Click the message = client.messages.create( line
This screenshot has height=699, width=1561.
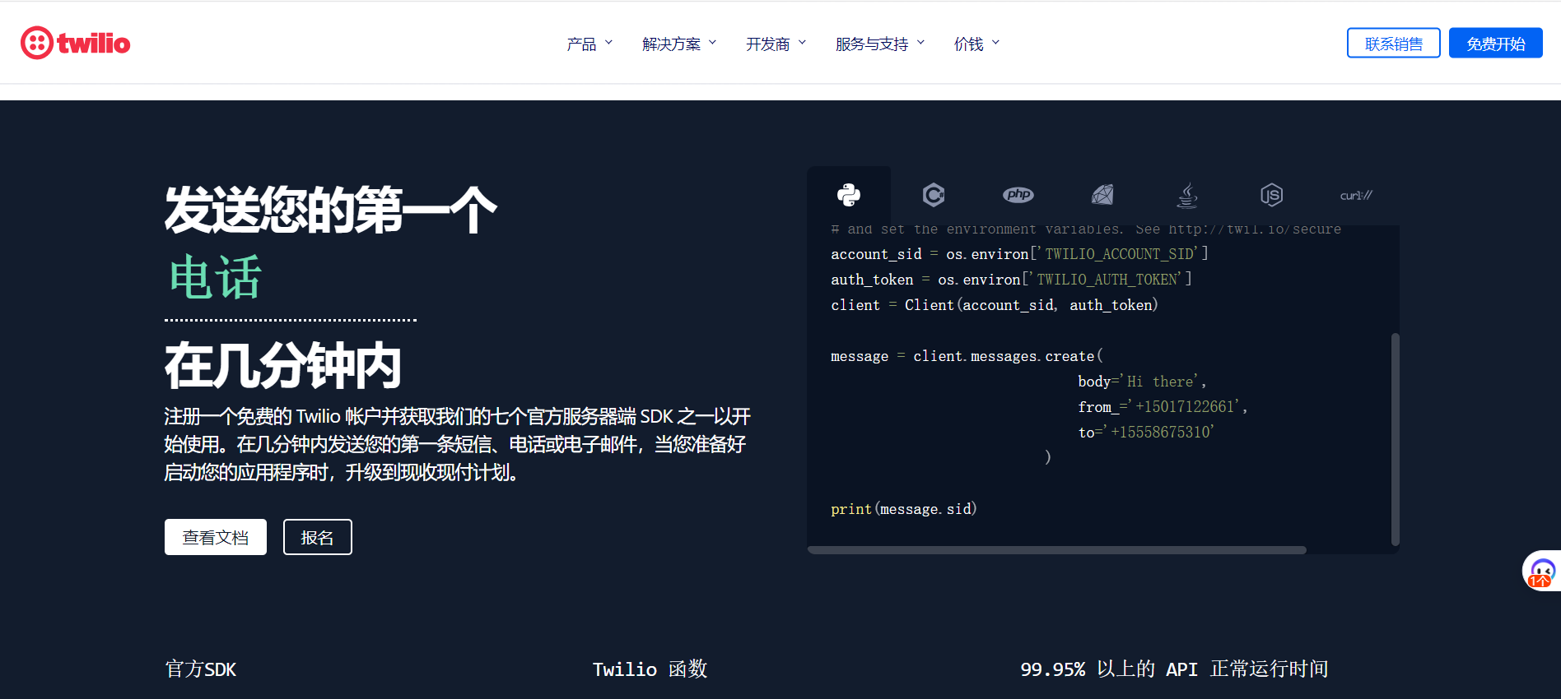pos(967,356)
